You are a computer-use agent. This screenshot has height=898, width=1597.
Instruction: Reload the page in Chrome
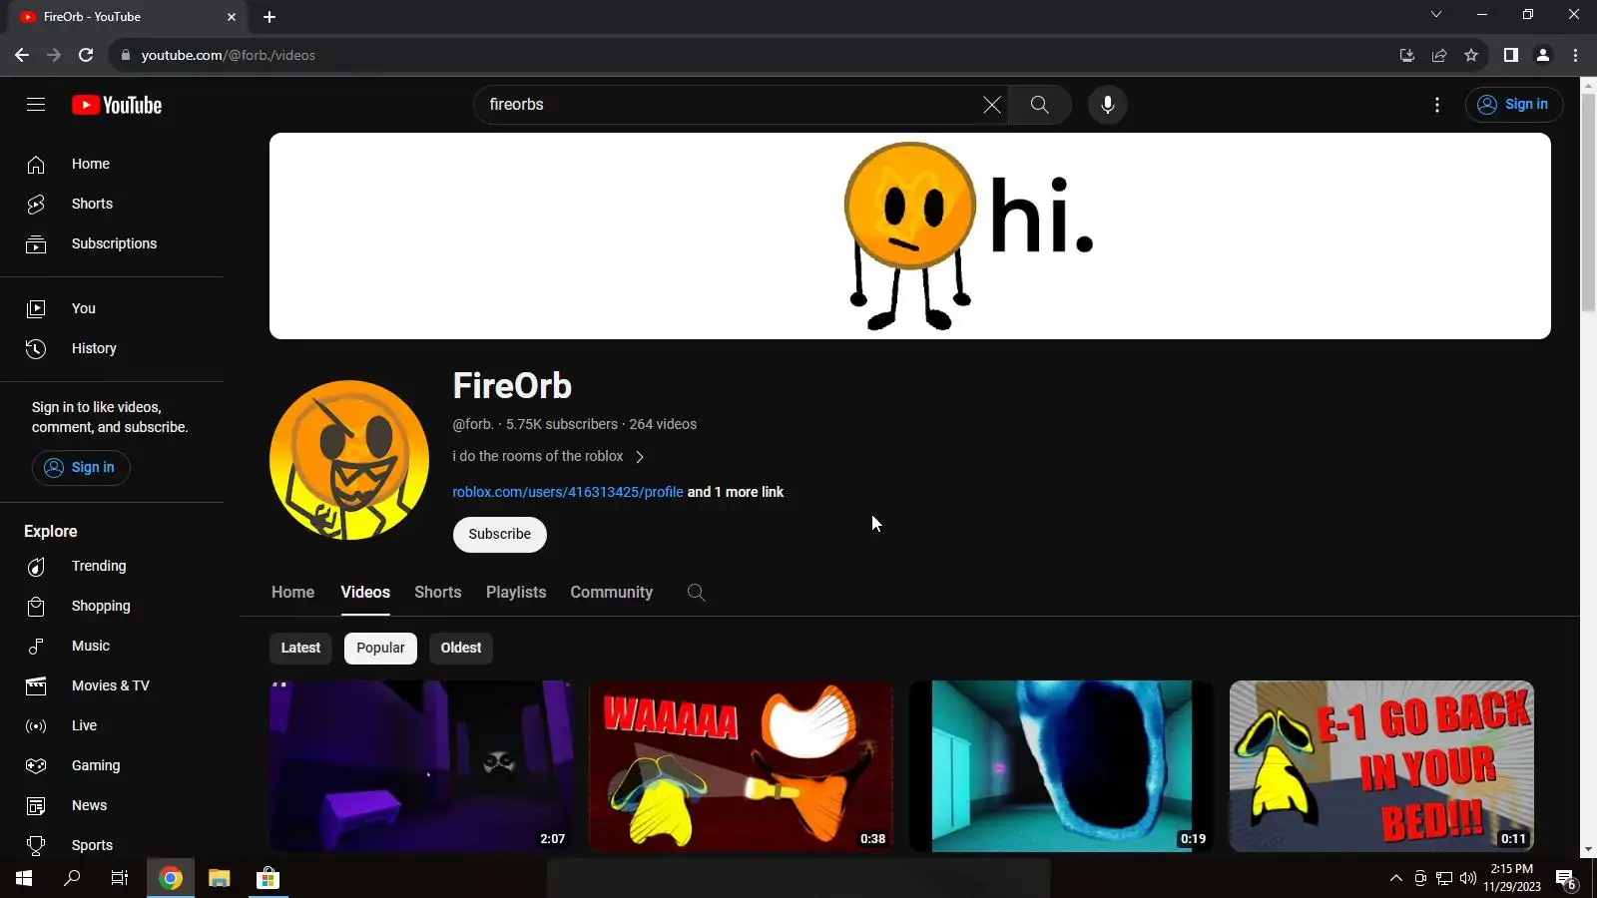click(x=86, y=55)
